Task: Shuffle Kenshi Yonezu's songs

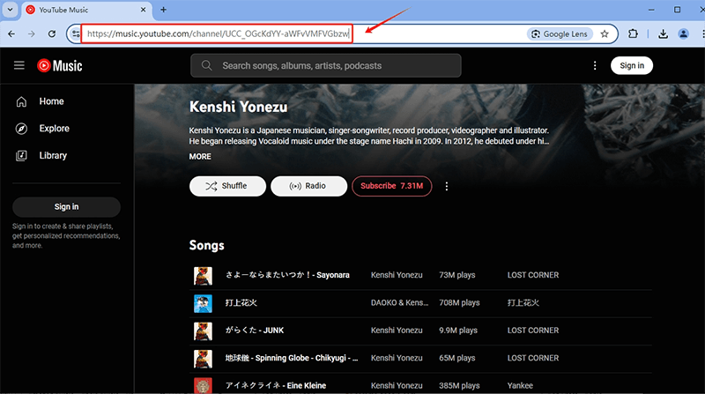Action: 227,186
